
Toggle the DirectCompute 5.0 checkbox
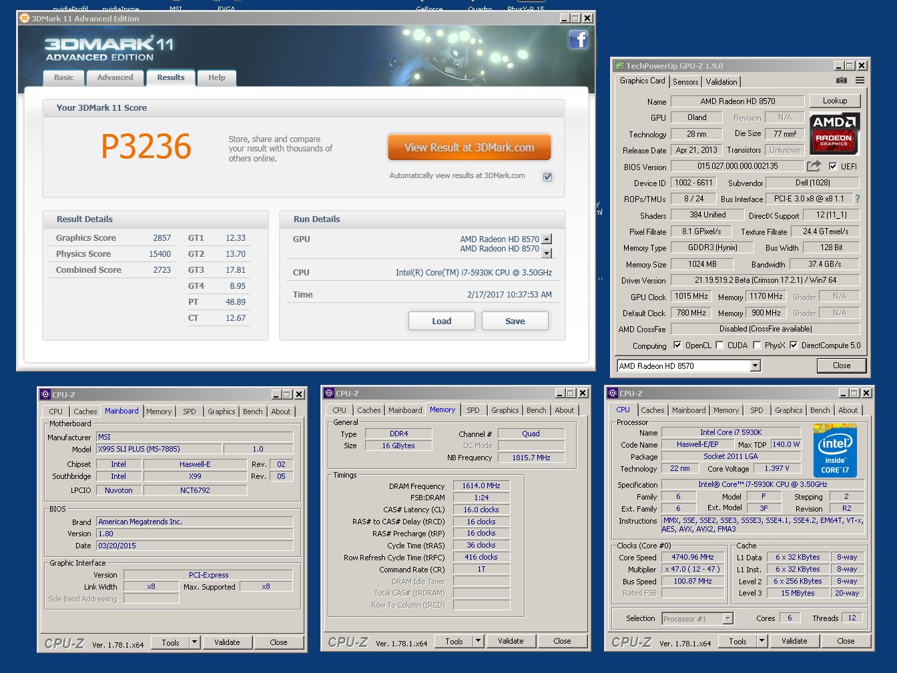point(794,346)
